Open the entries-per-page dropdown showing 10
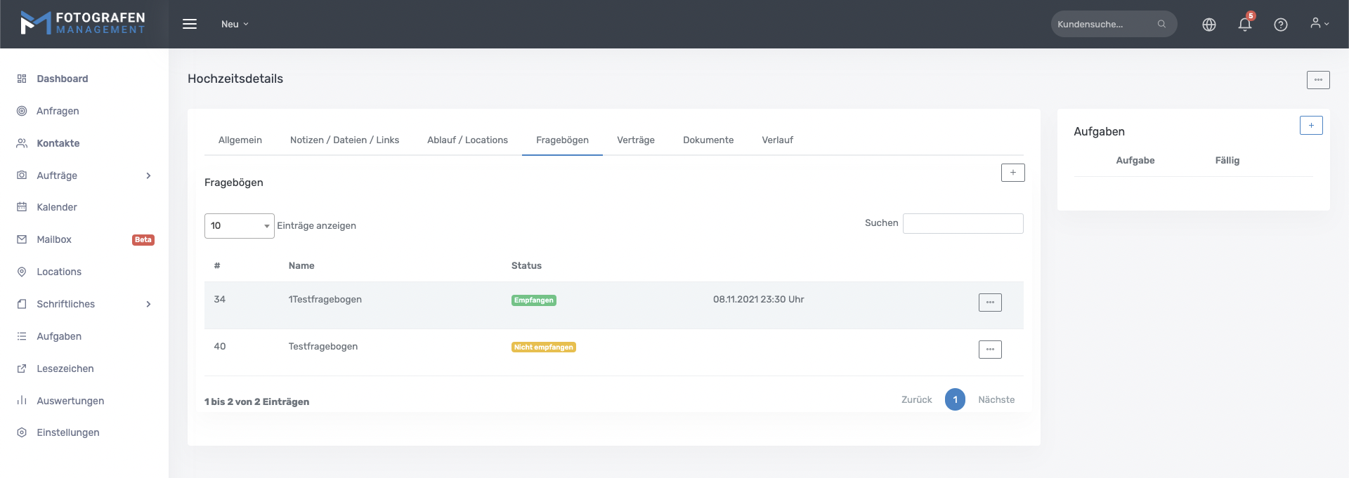 (239, 226)
